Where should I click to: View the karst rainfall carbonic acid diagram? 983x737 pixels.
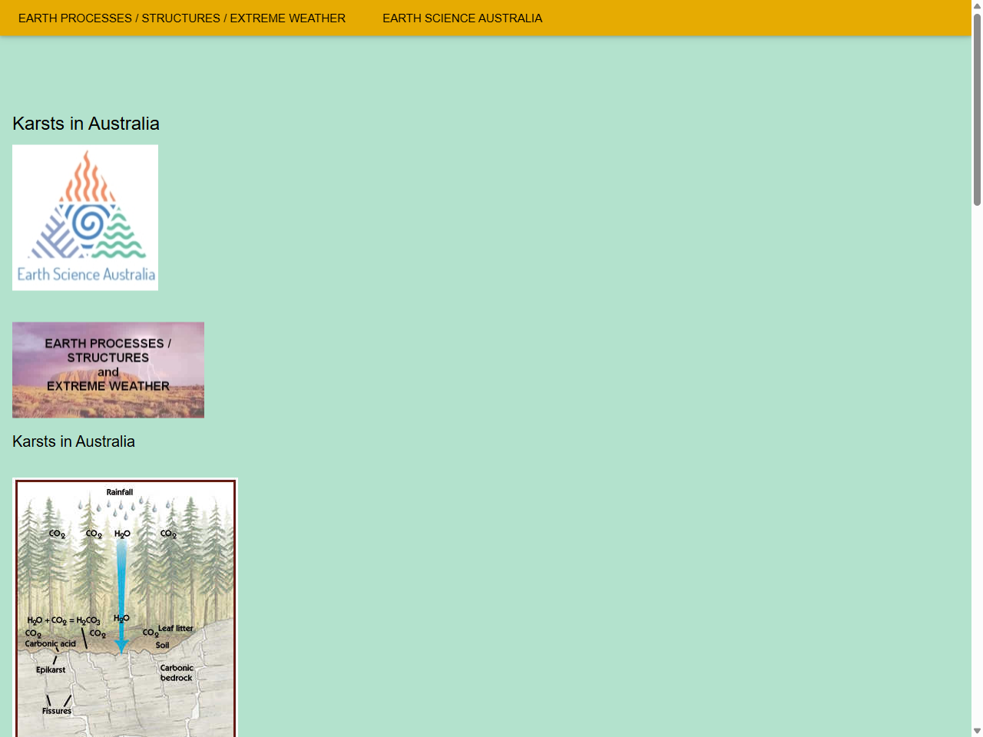click(x=125, y=607)
